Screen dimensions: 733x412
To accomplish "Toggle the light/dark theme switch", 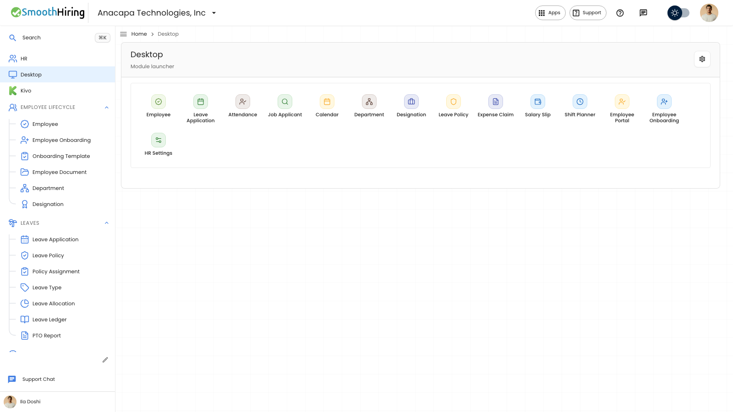I will 678,13.
